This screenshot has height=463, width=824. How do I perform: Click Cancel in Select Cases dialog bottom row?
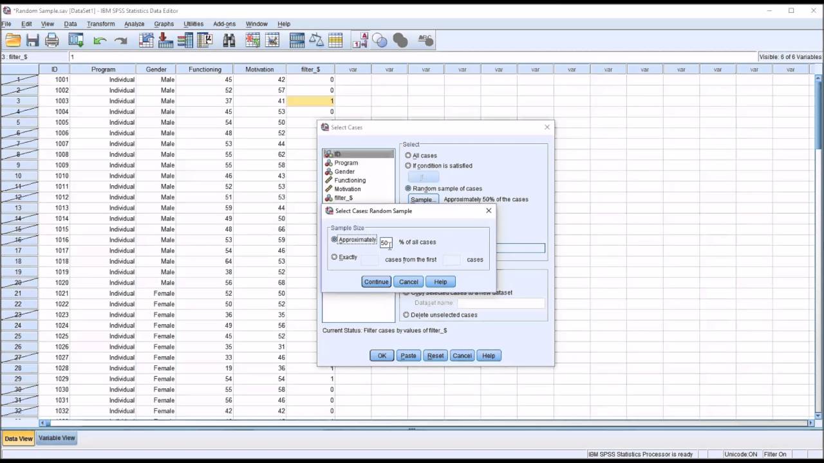(462, 356)
